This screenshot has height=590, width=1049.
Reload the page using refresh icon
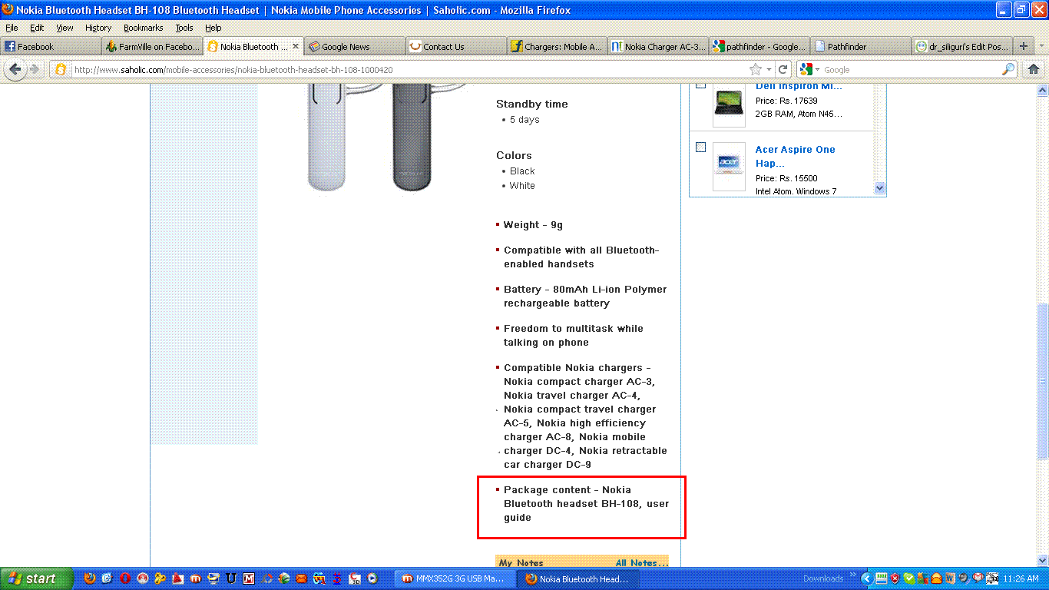pyautogui.click(x=783, y=69)
